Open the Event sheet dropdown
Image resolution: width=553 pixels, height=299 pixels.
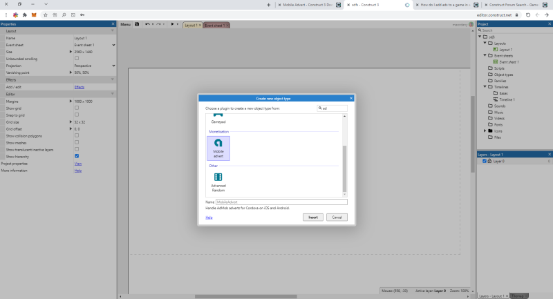(x=95, y=45)
